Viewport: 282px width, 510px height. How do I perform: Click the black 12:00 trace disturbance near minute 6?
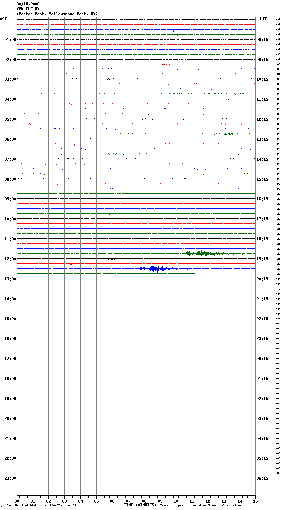tap(113, 259)
